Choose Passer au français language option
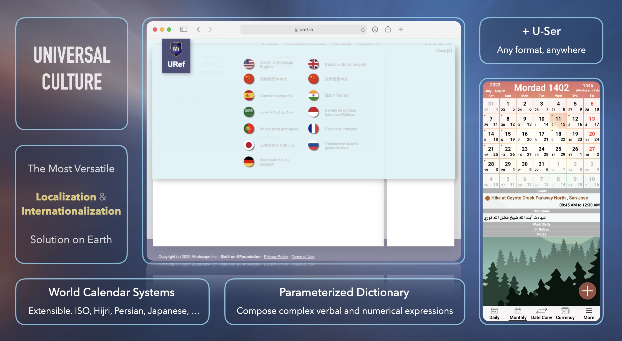This screenshot has height=341, width=622. click(340, 129)
